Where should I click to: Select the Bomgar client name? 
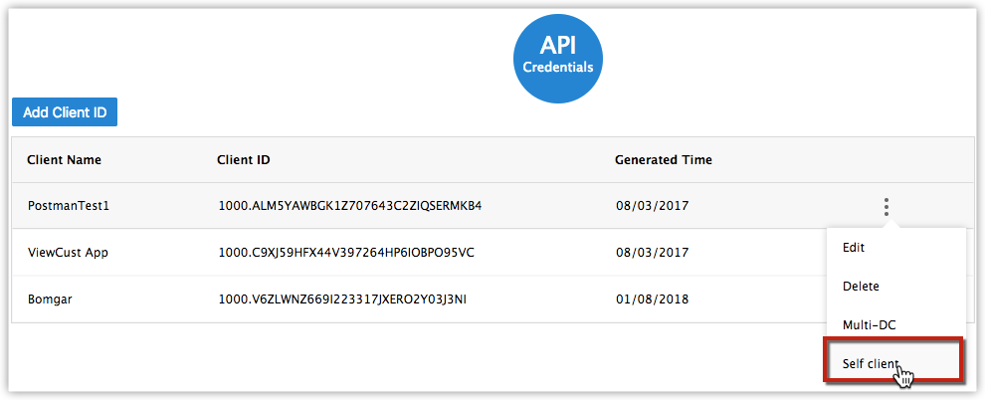point(51,299)
